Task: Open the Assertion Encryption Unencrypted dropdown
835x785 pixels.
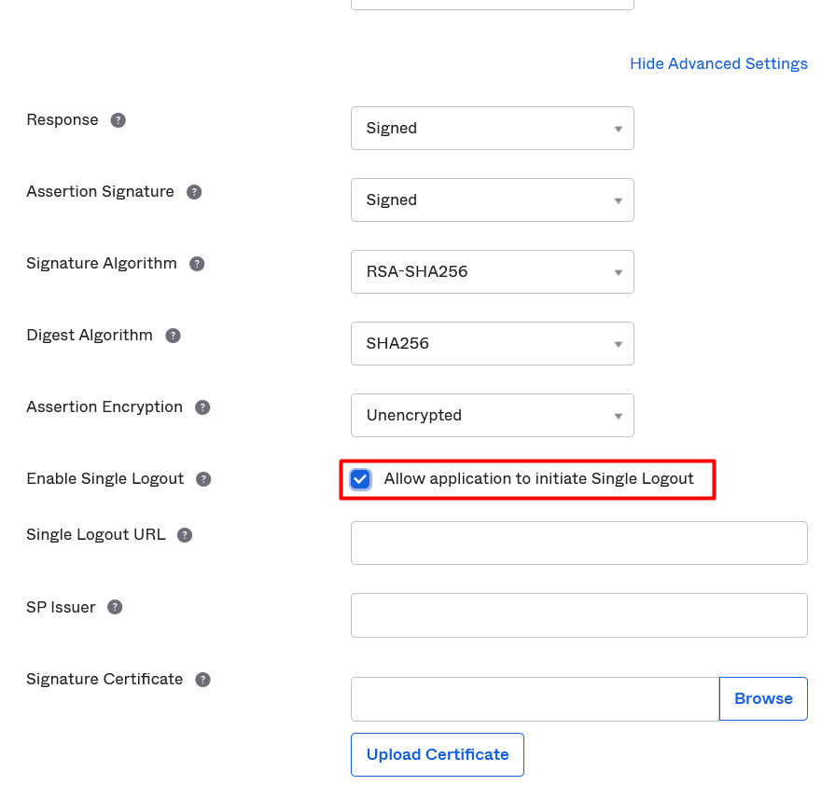Action: coord(492,415)
